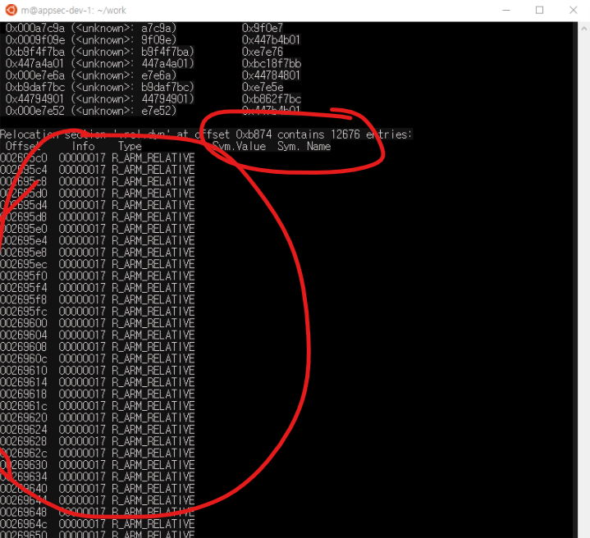
Task: Click offset 00269614 in relocation list
Action: (x=24, y=382)
